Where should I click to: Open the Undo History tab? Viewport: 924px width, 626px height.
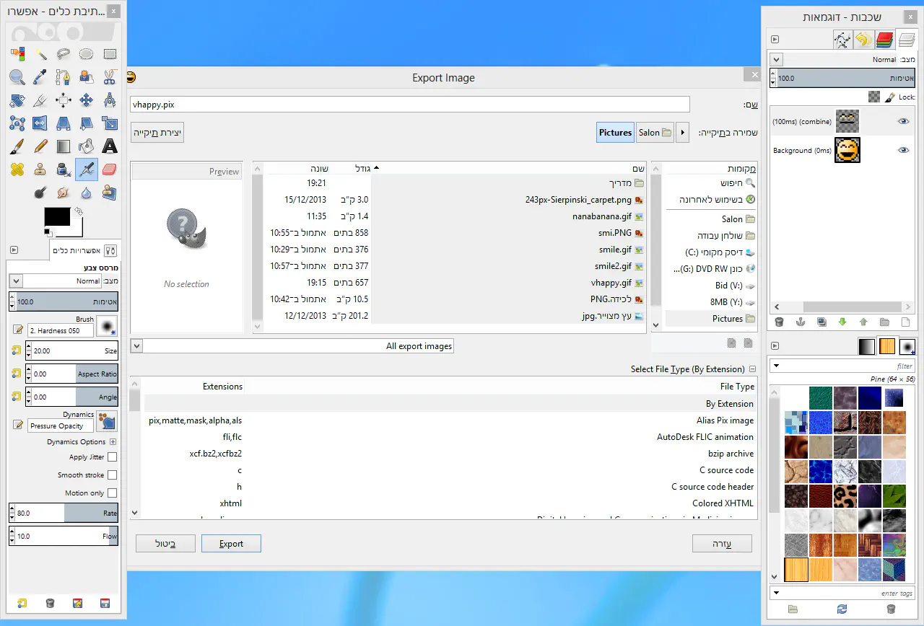point(863,40)
